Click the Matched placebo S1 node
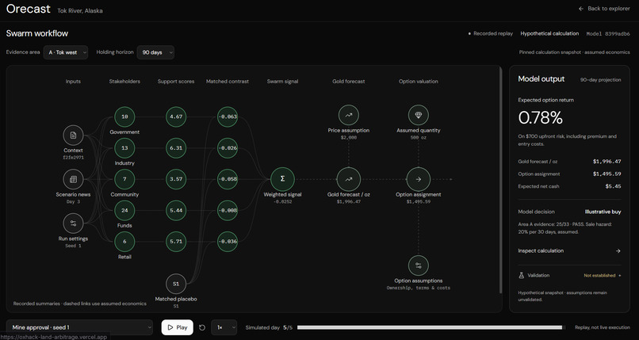The height and width of the screenshot is (340, 639). point(176,285)
